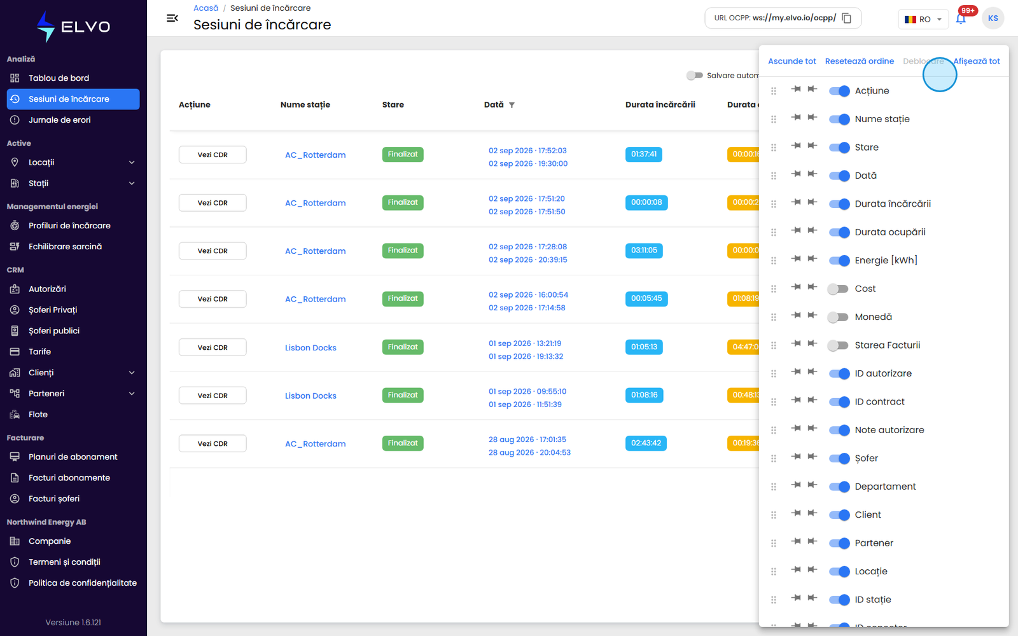Open Tablou de bord in sidebar

coord(73,78)
